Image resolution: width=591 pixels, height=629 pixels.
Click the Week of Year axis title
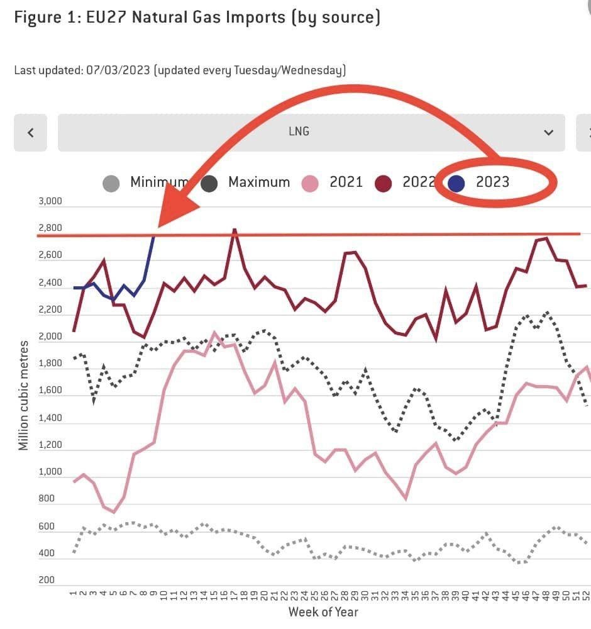pos(323,611)
